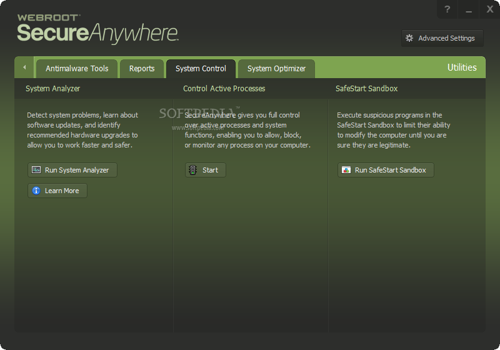Image resolution: width=500 pixels, height=350 pixels.
Task: Click the SafeStart Sandbox heading
Action: [x=366, y=89]
